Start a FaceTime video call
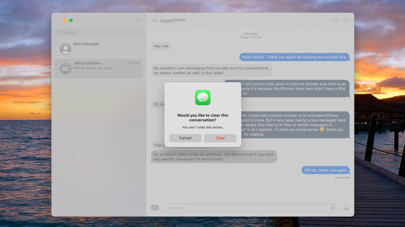 click(x=334, y=20)
